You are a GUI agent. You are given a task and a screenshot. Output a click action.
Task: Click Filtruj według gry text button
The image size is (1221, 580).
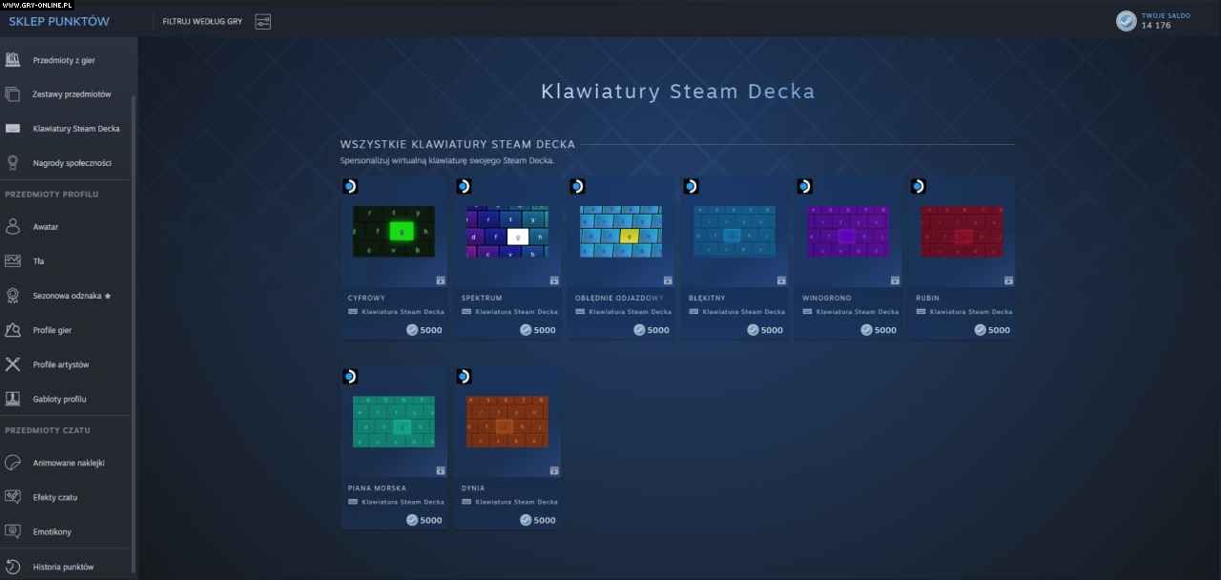202,21
